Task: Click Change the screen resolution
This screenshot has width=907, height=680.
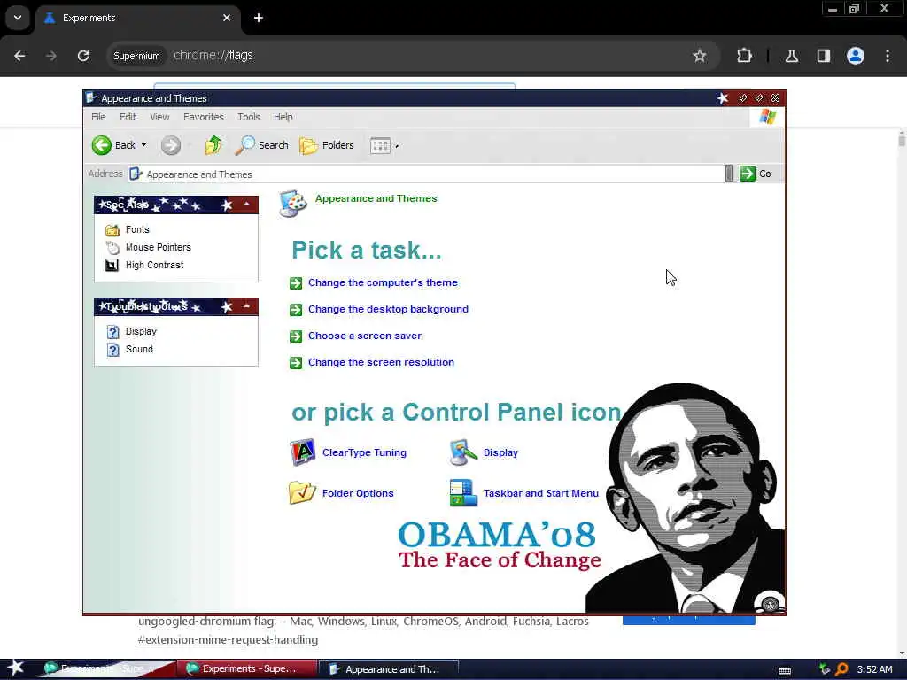Action: coord(381,362)
